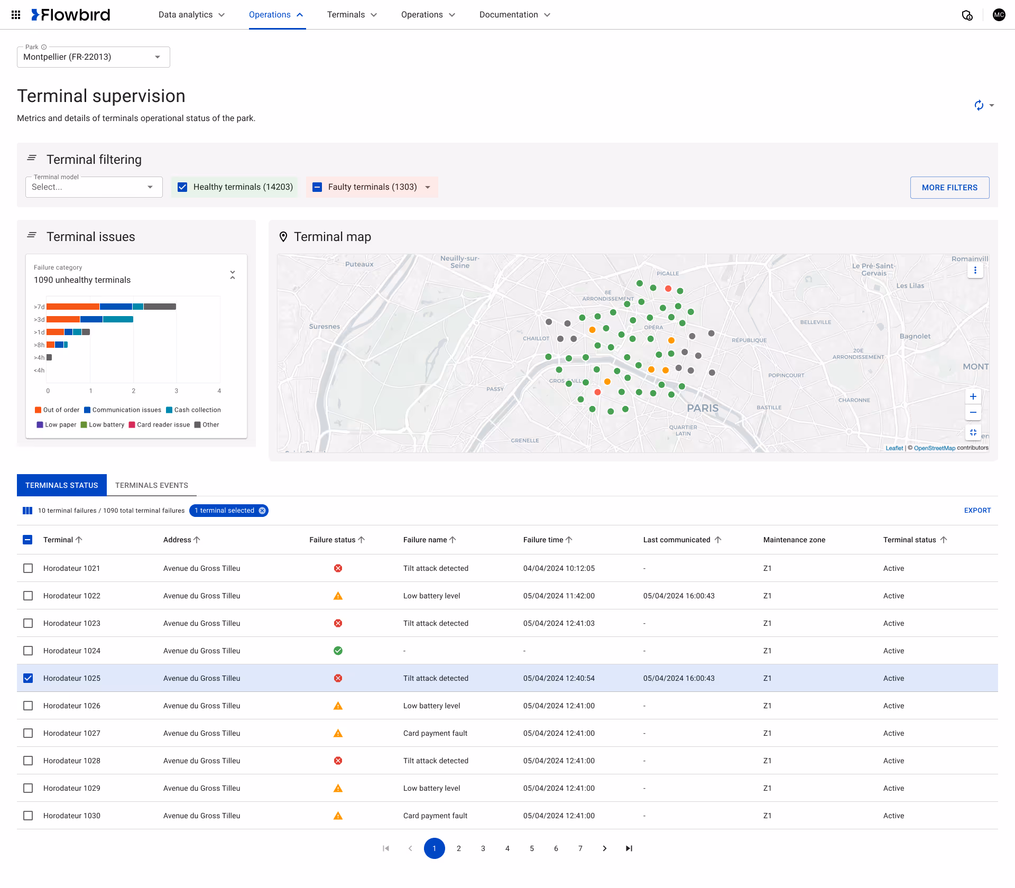Click the Out of order legend swatch
This screenshot has width=1015, height=888.
point(38,410)
